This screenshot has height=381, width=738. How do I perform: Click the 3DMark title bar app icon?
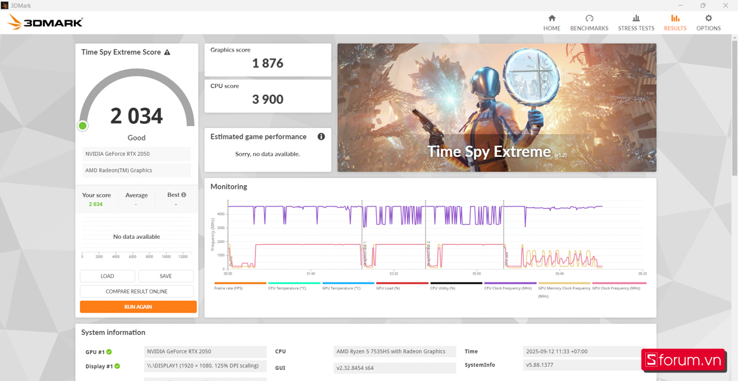[x=5, y=5]
